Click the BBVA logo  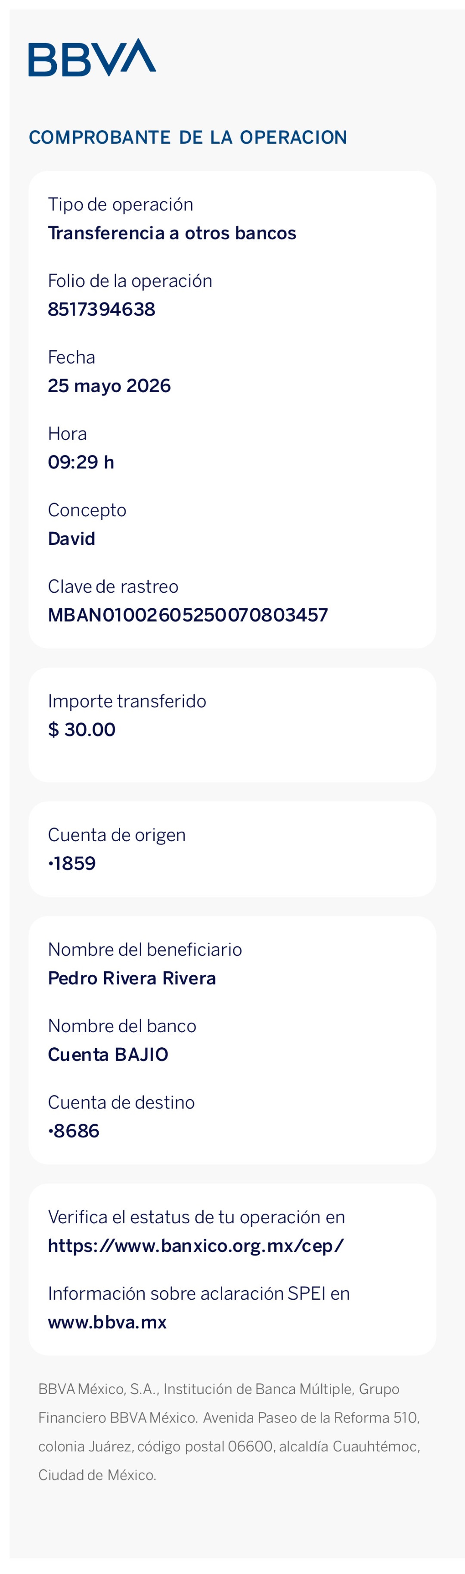92,57
